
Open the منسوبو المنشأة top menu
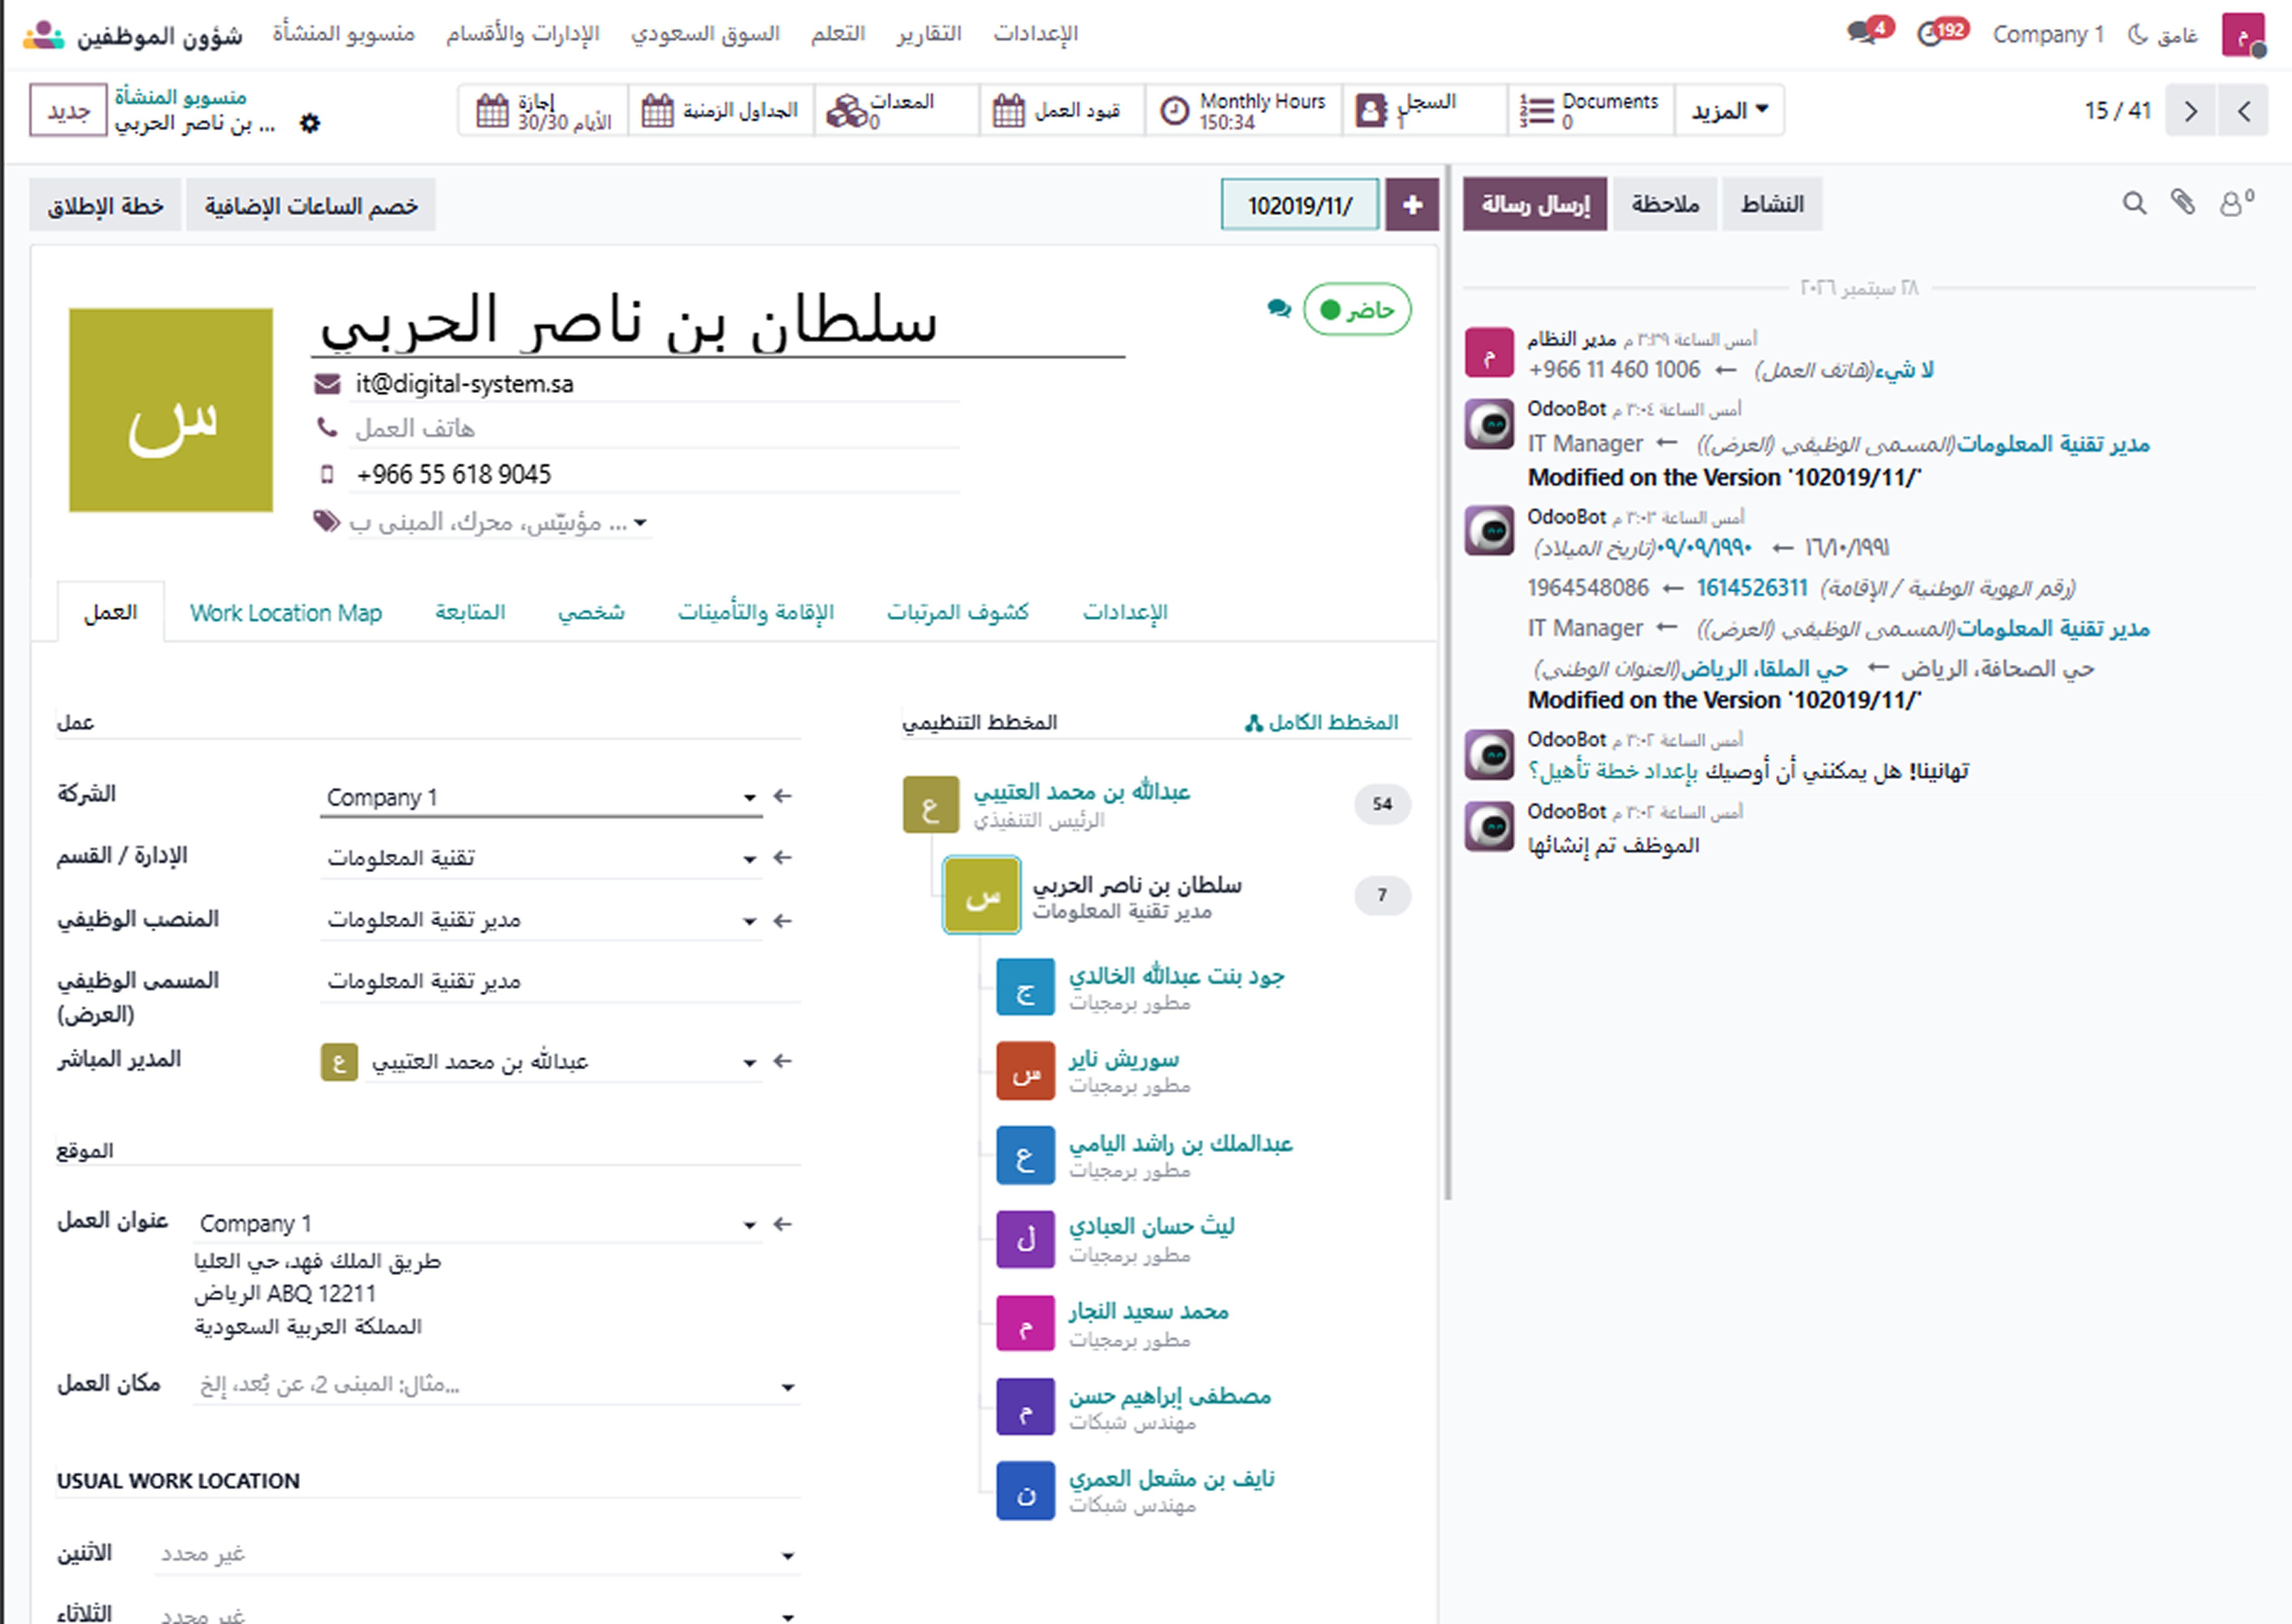(344, 34)
